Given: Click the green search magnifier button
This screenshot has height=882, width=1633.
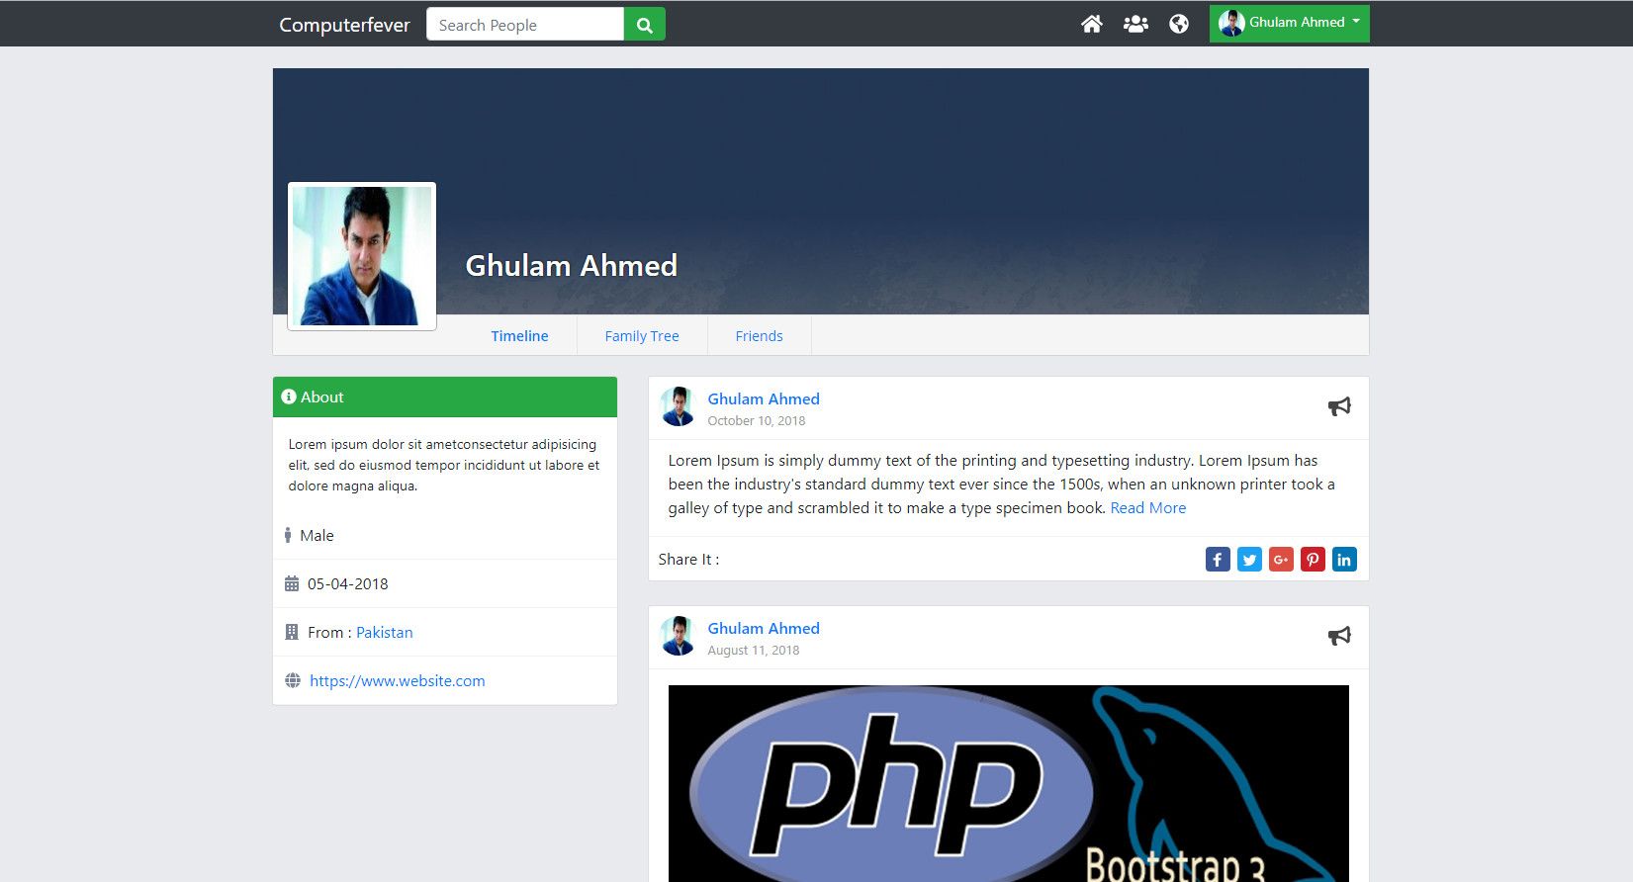Looking at the screenshot, I should 645,24.
